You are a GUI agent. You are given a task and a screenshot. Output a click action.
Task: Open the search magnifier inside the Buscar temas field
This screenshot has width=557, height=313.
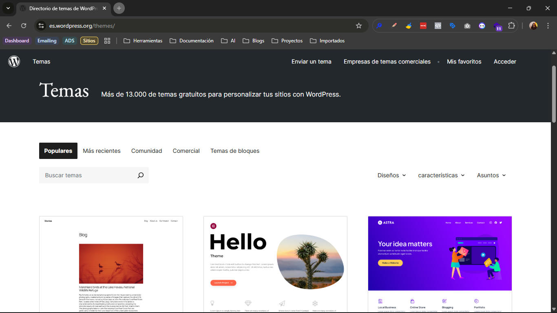pyautogui.click(x=140, y=175)
